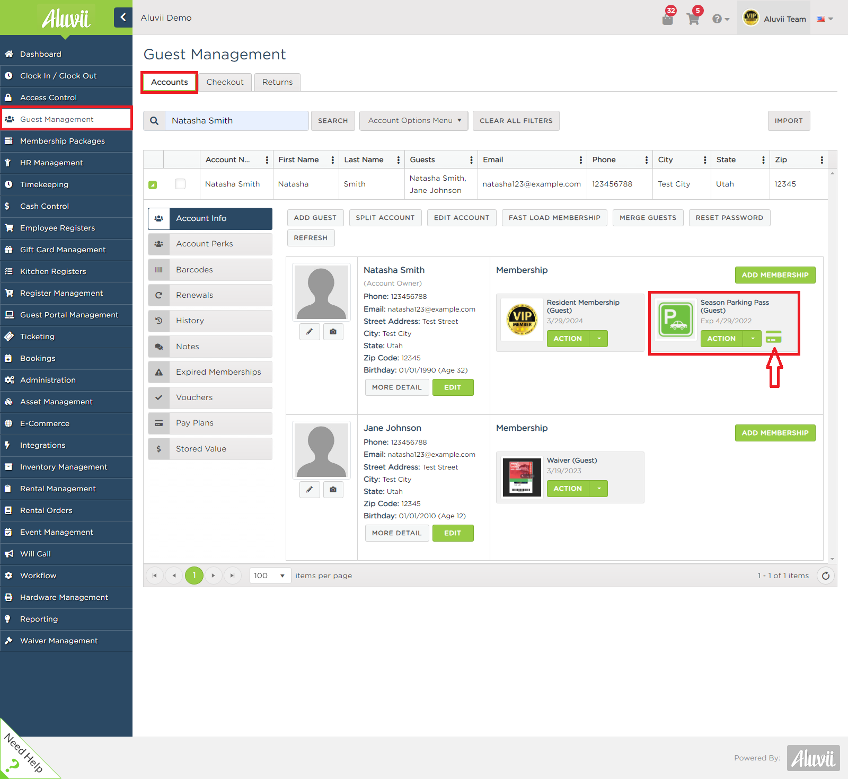Expand the Season Parking Pass action arrow
This screenshot has width=848, height=779.
click(x=753, y=339)
